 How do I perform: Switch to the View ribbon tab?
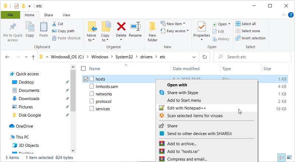click(x=66, y=15)
